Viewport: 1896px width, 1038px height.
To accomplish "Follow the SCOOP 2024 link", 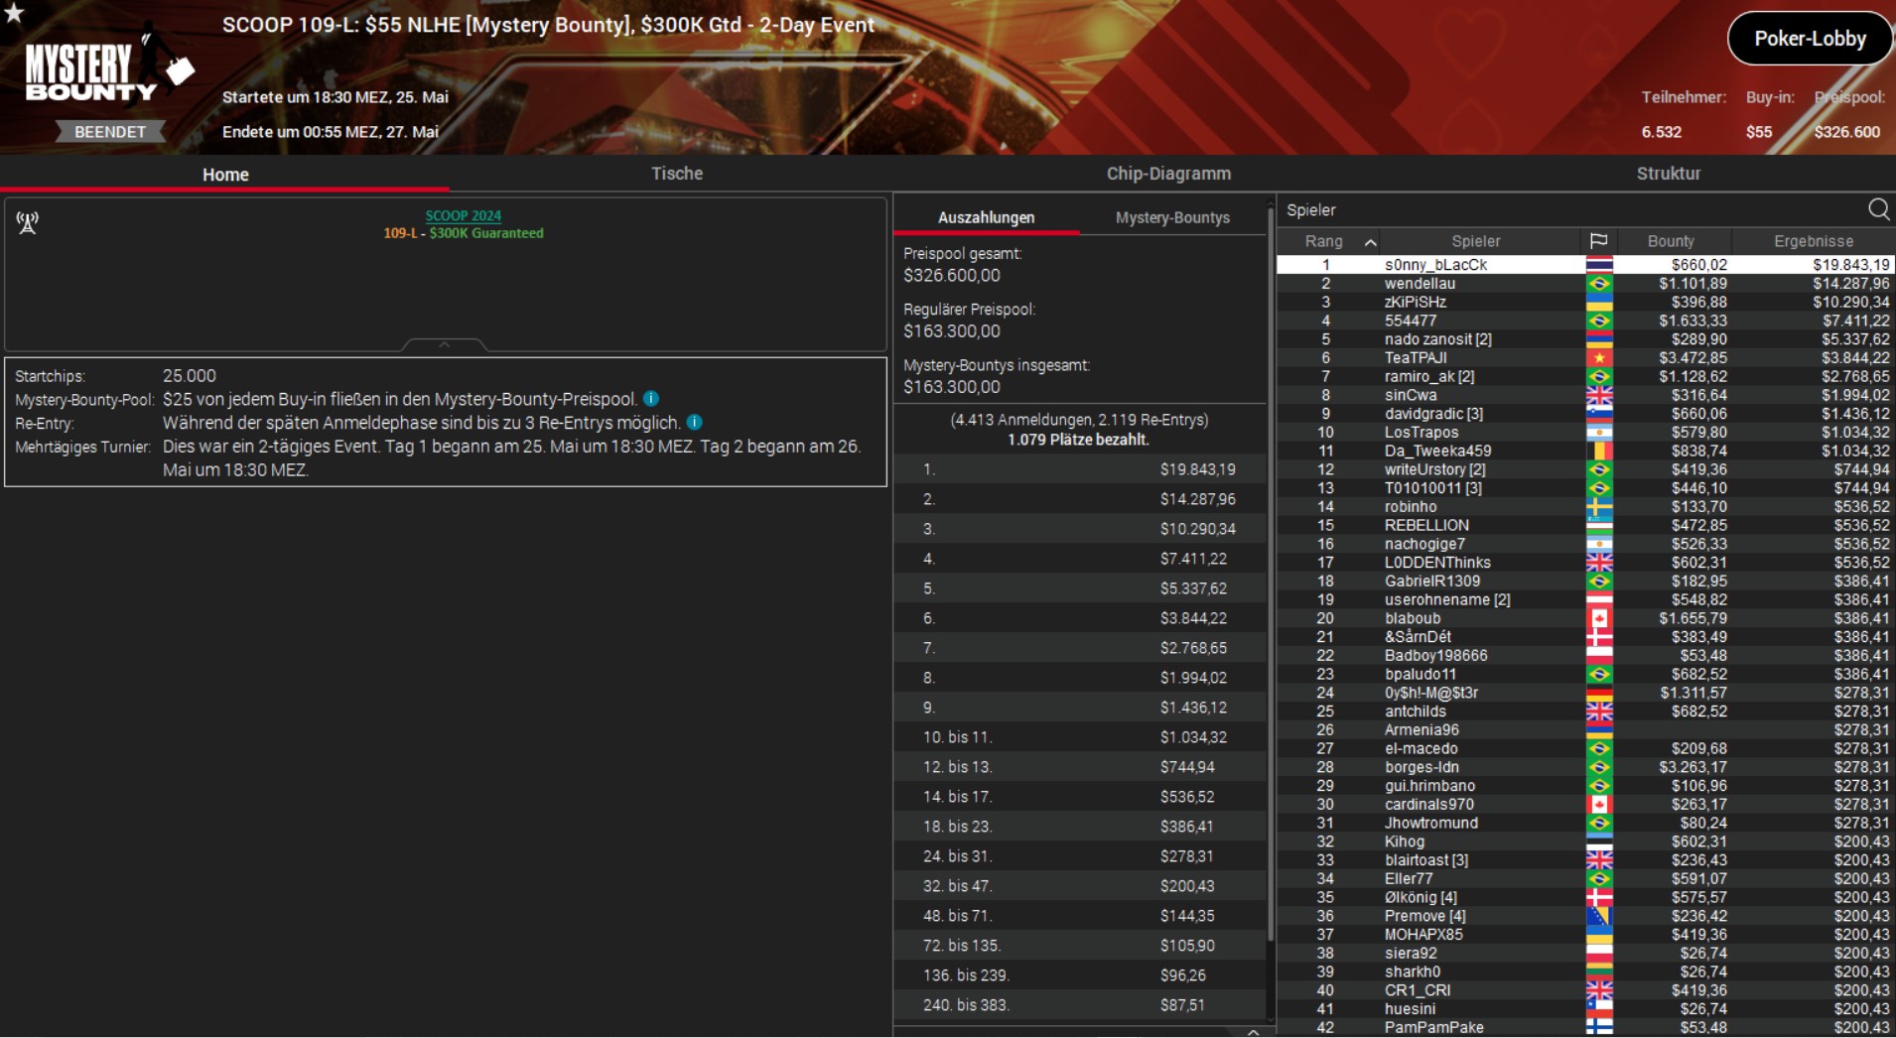I will pyautogui.click(x=463, y=215).
